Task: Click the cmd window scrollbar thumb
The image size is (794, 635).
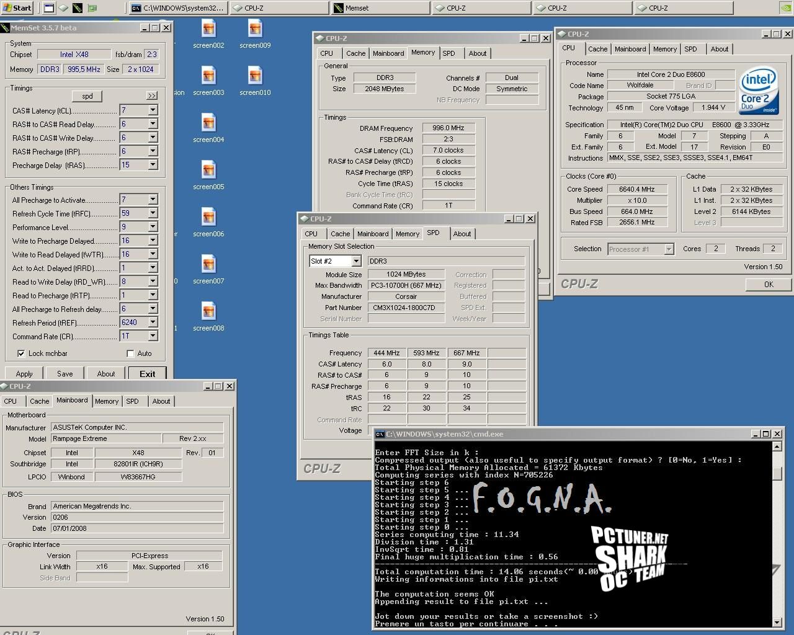Action: [x=777, y=473]
